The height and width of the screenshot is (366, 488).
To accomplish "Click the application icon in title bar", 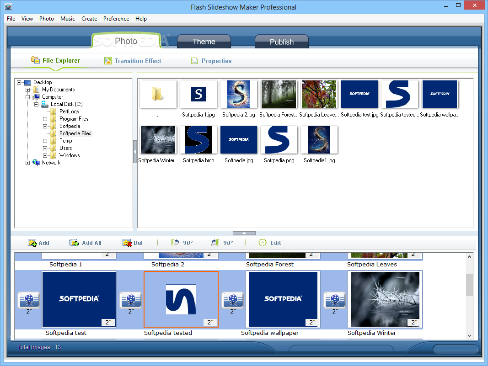I will coord(8,6).
